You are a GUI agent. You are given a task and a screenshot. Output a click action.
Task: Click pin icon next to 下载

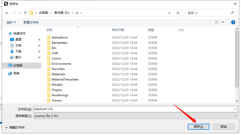tap(39, 51)
